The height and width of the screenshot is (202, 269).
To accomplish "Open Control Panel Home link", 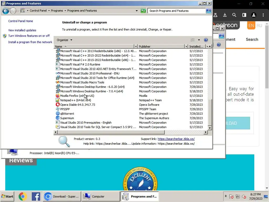I will (20, 21).
